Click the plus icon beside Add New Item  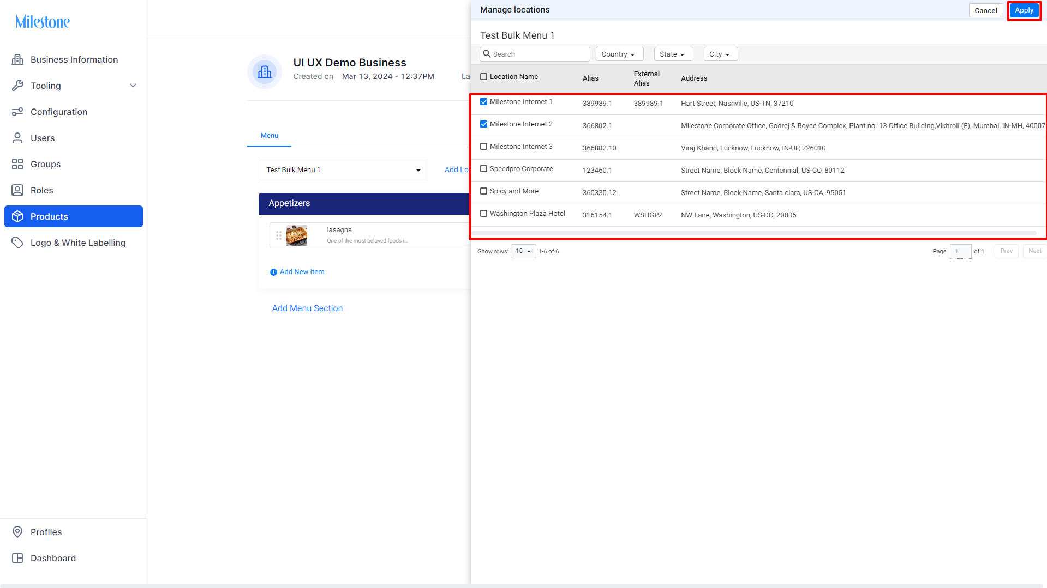coord(273,272)
